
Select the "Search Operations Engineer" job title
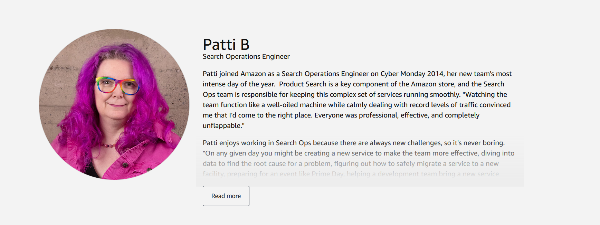246,56
